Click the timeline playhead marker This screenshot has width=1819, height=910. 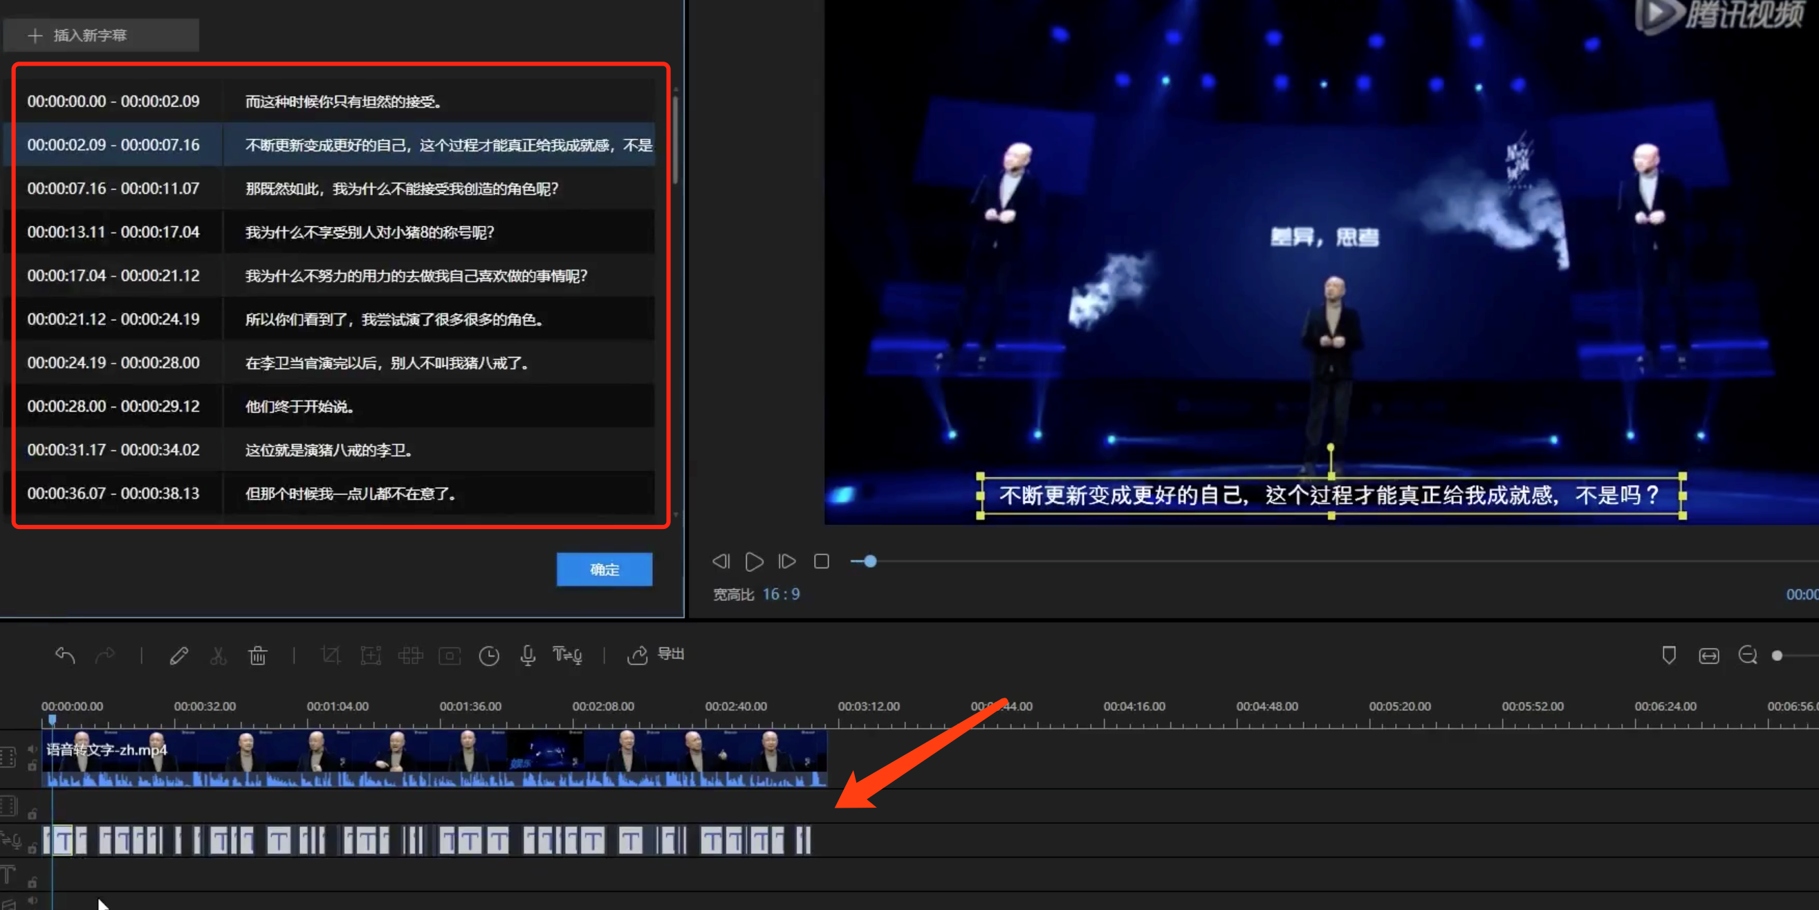(53, 720)
